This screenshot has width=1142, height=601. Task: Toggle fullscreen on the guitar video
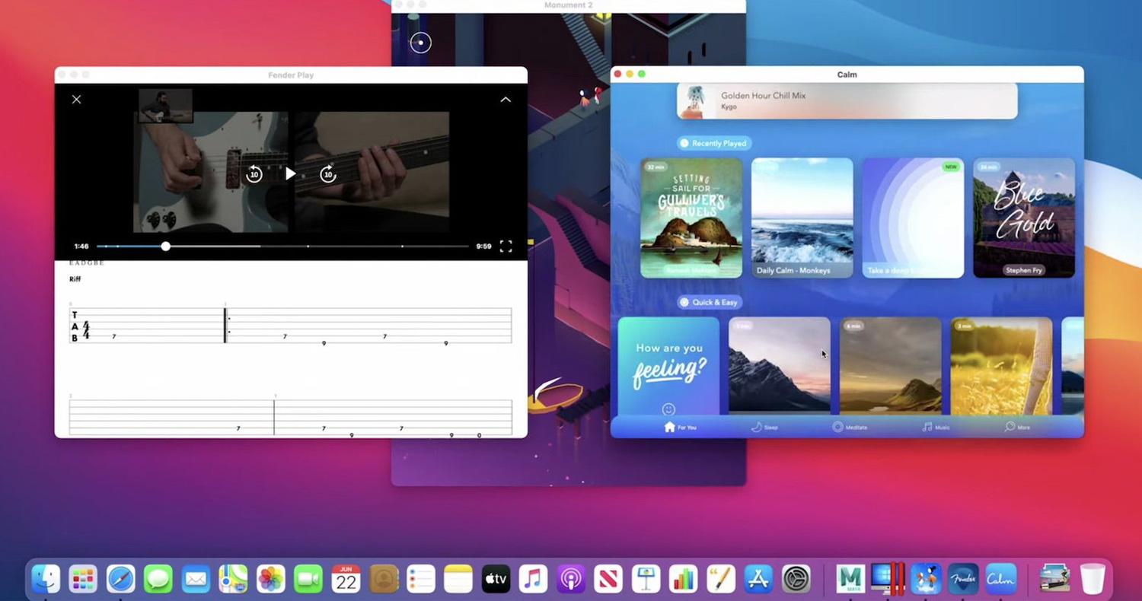(506, 246)
